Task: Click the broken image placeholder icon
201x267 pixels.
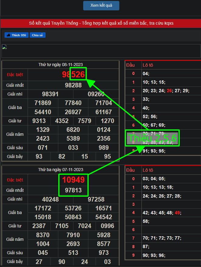Action: pyautogui.click(x=5, y=47)
